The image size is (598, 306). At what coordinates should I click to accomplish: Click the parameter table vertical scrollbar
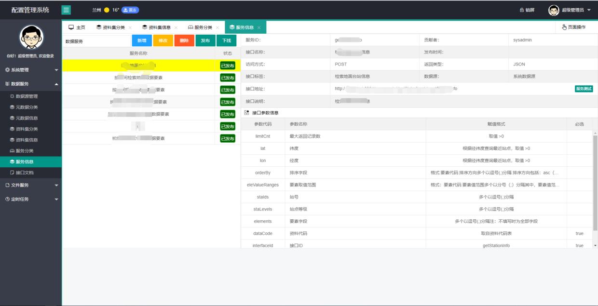(595, 183)
